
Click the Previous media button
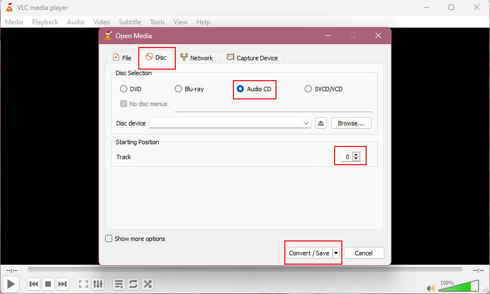click(x=33, y=284)
